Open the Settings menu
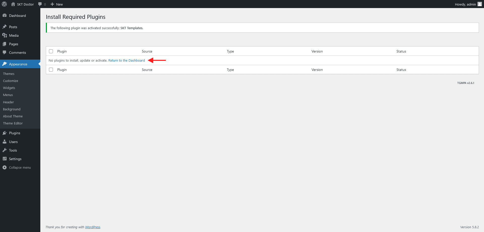The image size is (484, 232). point(15,159)
